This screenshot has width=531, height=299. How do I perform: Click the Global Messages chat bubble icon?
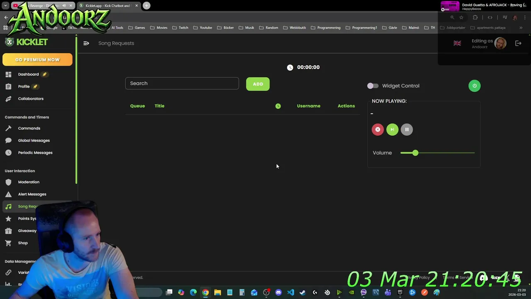tap(8, 140)
